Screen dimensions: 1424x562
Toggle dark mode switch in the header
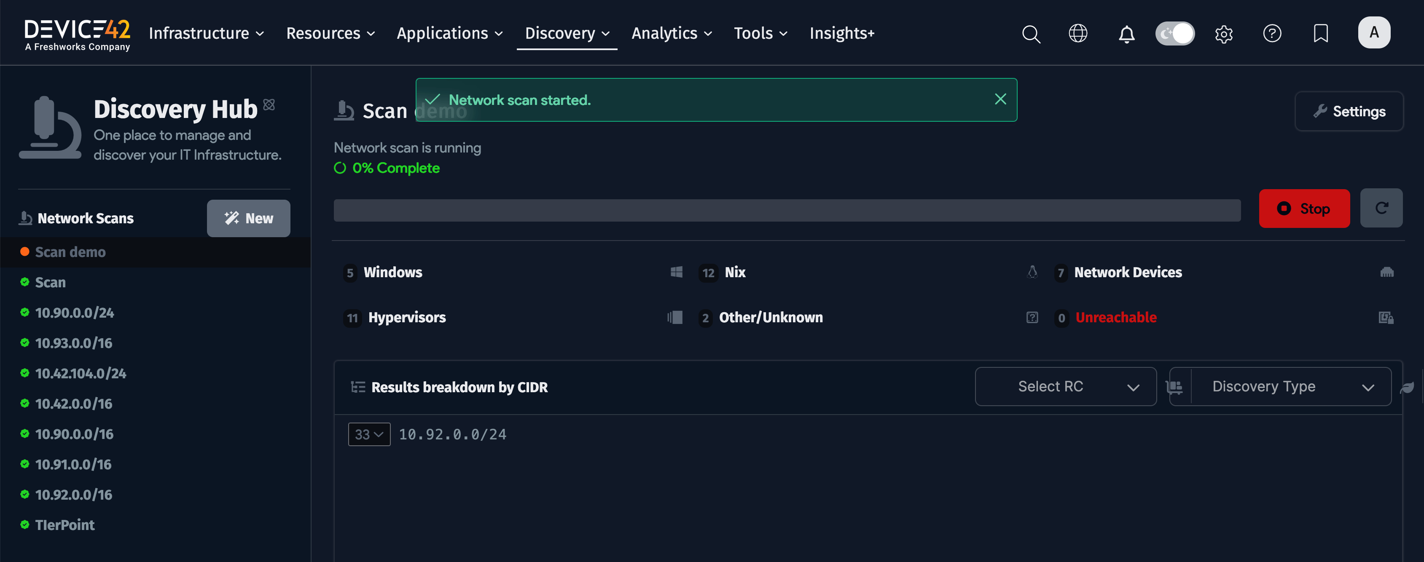pyautogui.click(x=1175, y=33)
